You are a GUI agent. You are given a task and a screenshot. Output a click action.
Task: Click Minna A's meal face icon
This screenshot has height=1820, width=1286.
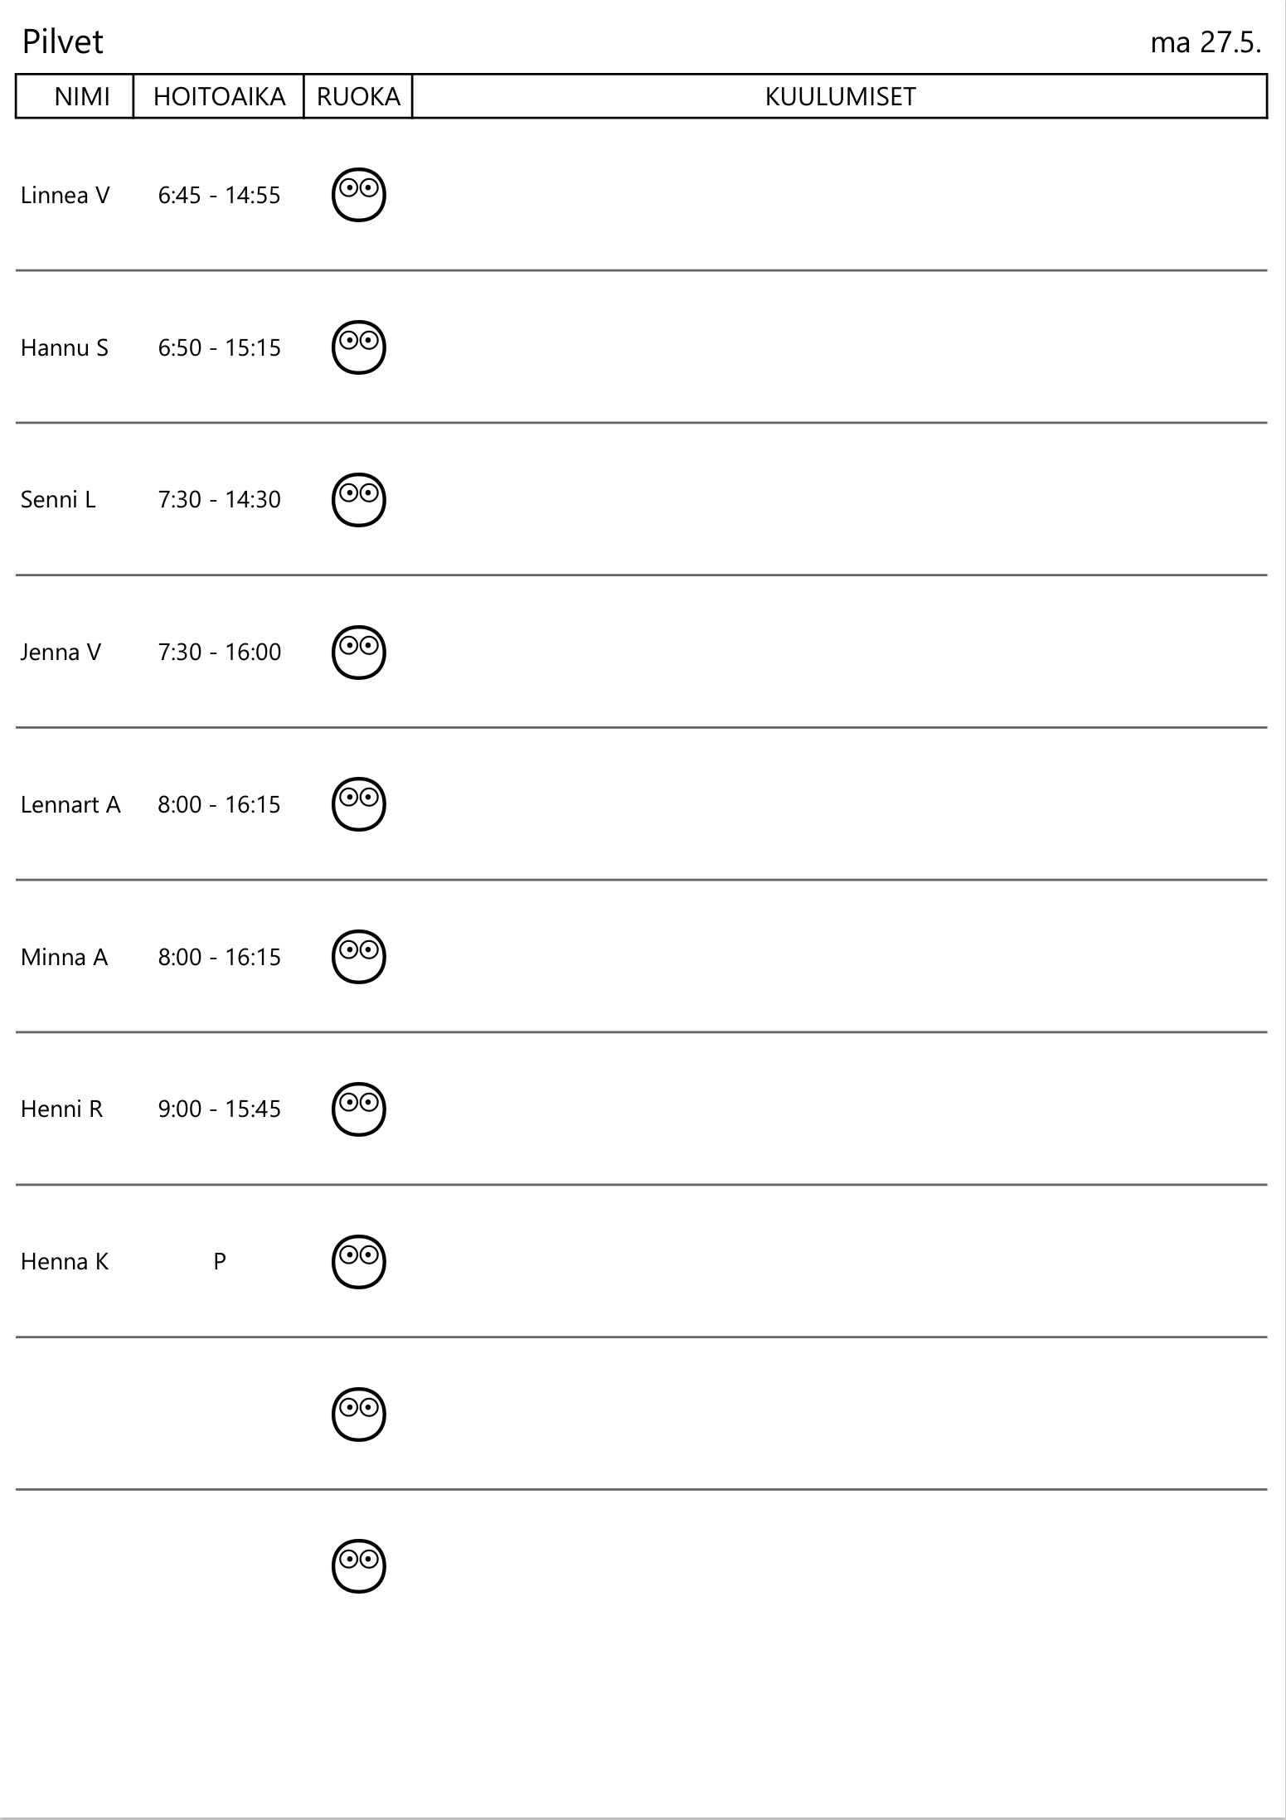coord(359,957)
